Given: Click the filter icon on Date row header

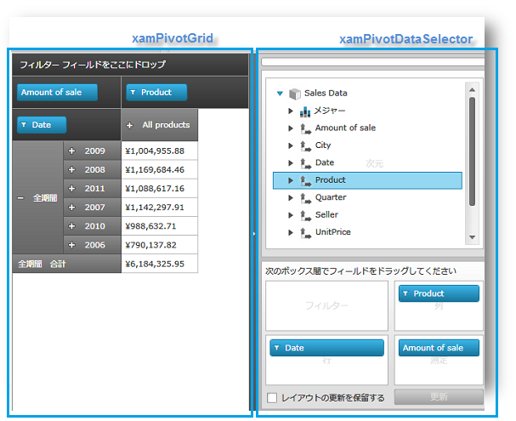Looking at the screenshot, I should tap(24, 125).
